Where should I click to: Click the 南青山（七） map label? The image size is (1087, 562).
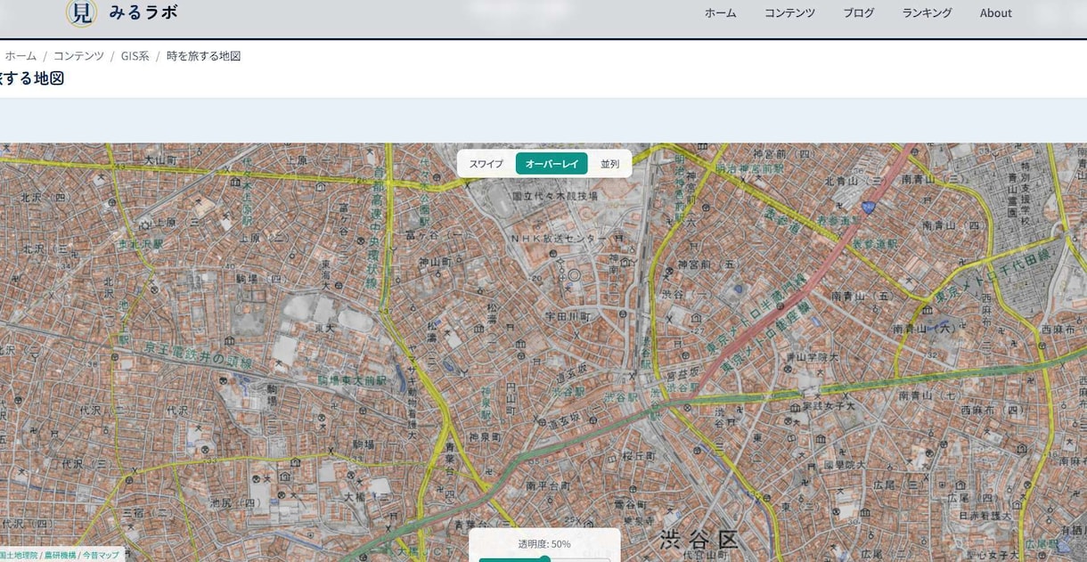[x=929, y=395]
